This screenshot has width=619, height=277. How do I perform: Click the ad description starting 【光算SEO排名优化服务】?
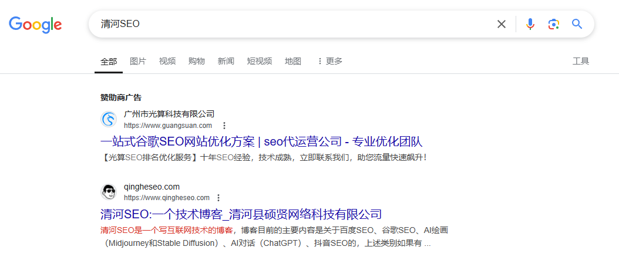264,158
